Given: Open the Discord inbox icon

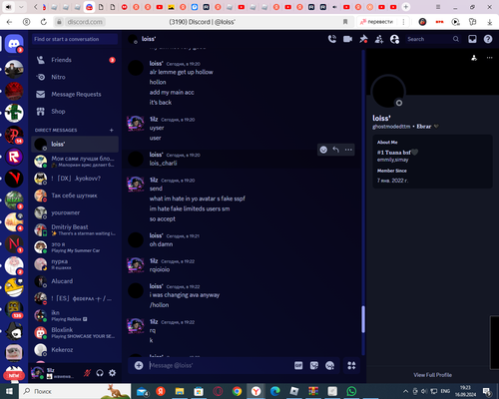Looking at the screenshot, I should [472, 39].
